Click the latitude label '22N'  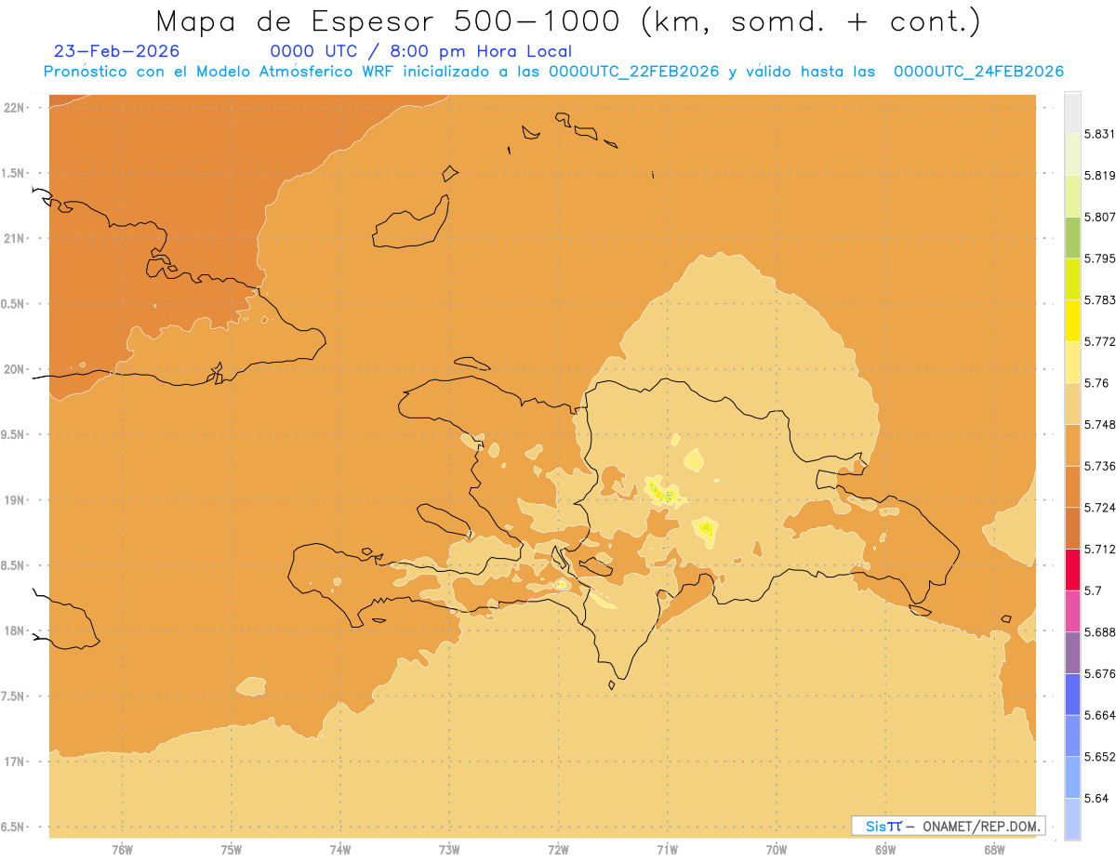[15, 108]
